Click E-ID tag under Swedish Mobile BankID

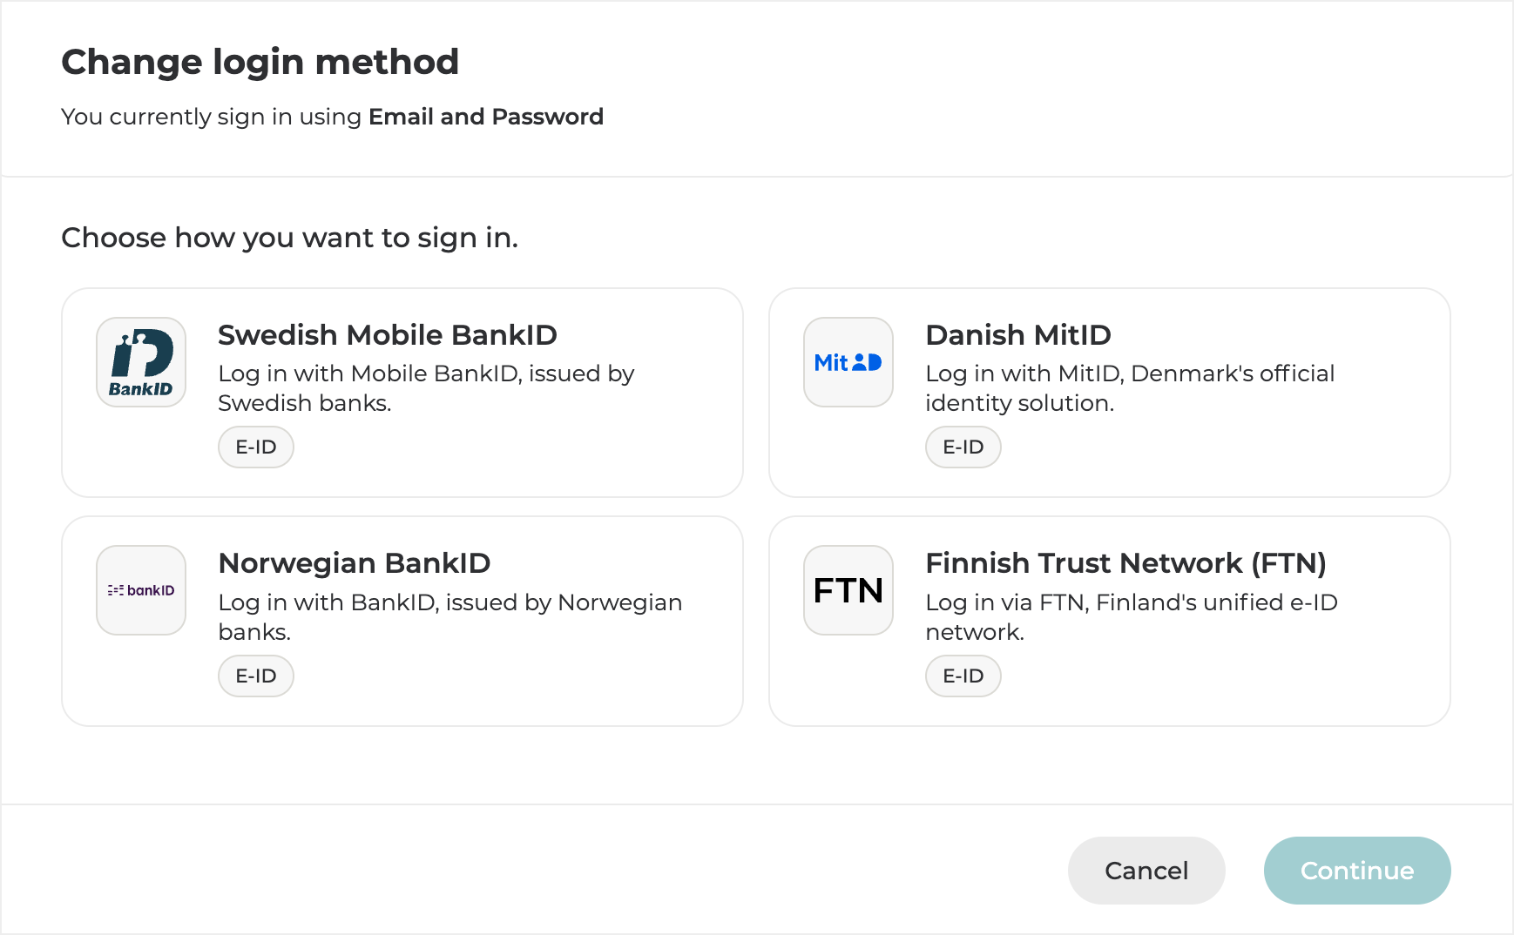256,447
